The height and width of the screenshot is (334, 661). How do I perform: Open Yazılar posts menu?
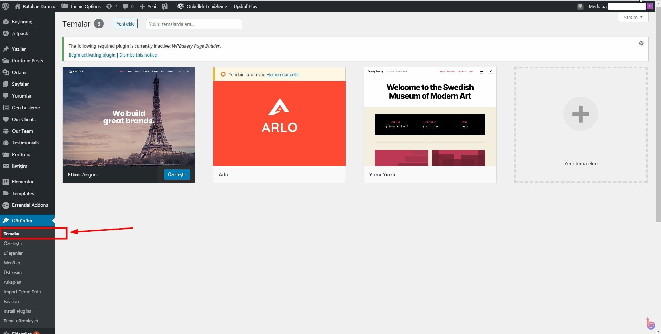pos(27,49)
